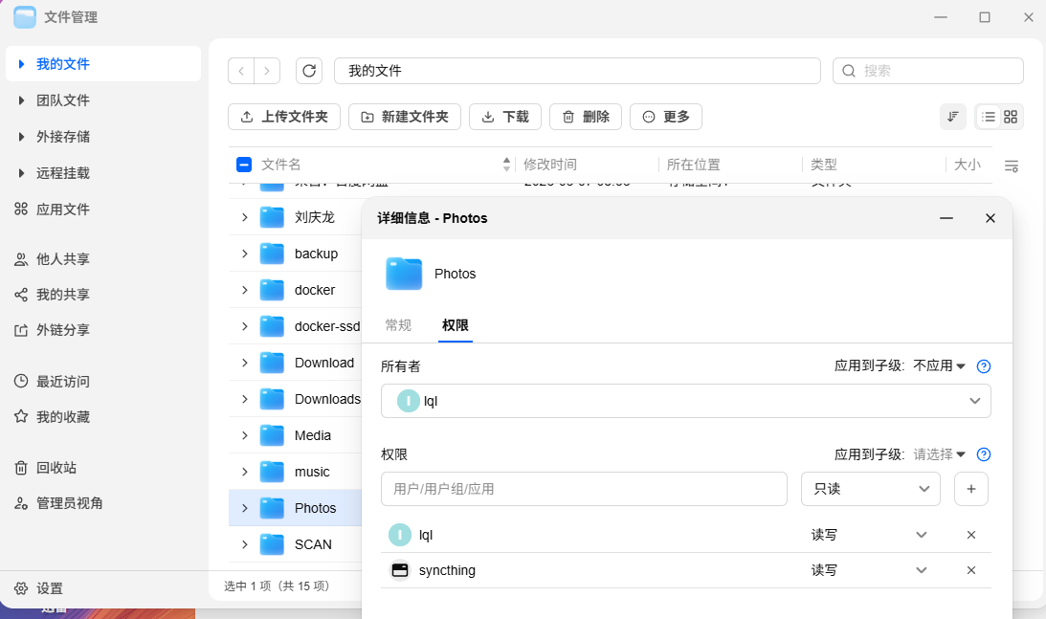Open the owner lql dropdown

tap(686, 401)
